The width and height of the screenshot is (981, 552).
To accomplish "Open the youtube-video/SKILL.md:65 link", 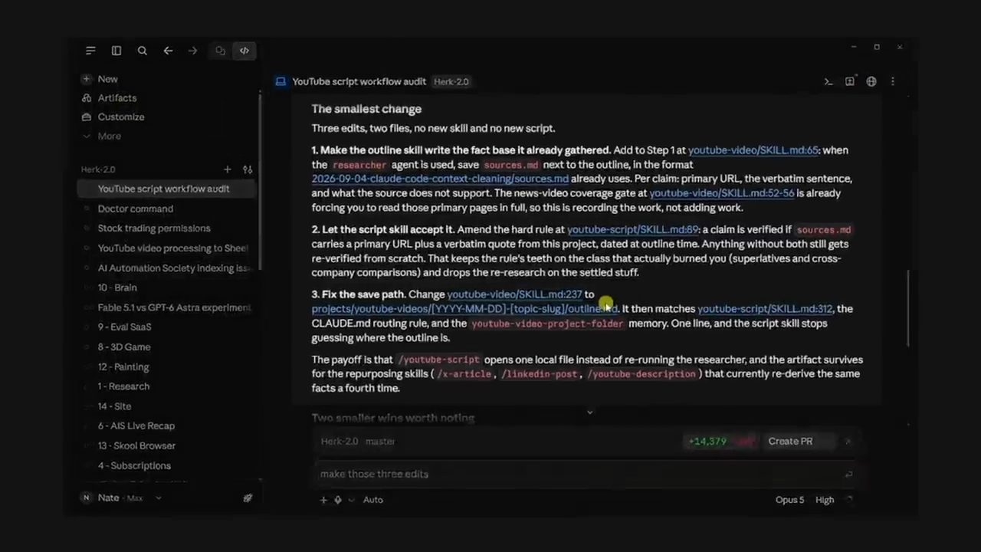I will click(753, 150).
